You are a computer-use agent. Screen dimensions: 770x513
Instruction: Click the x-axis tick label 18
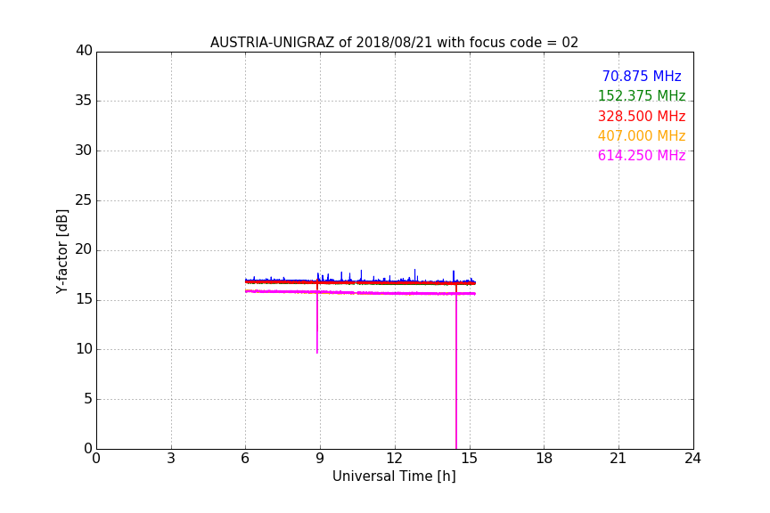click(x=545, y=459)
